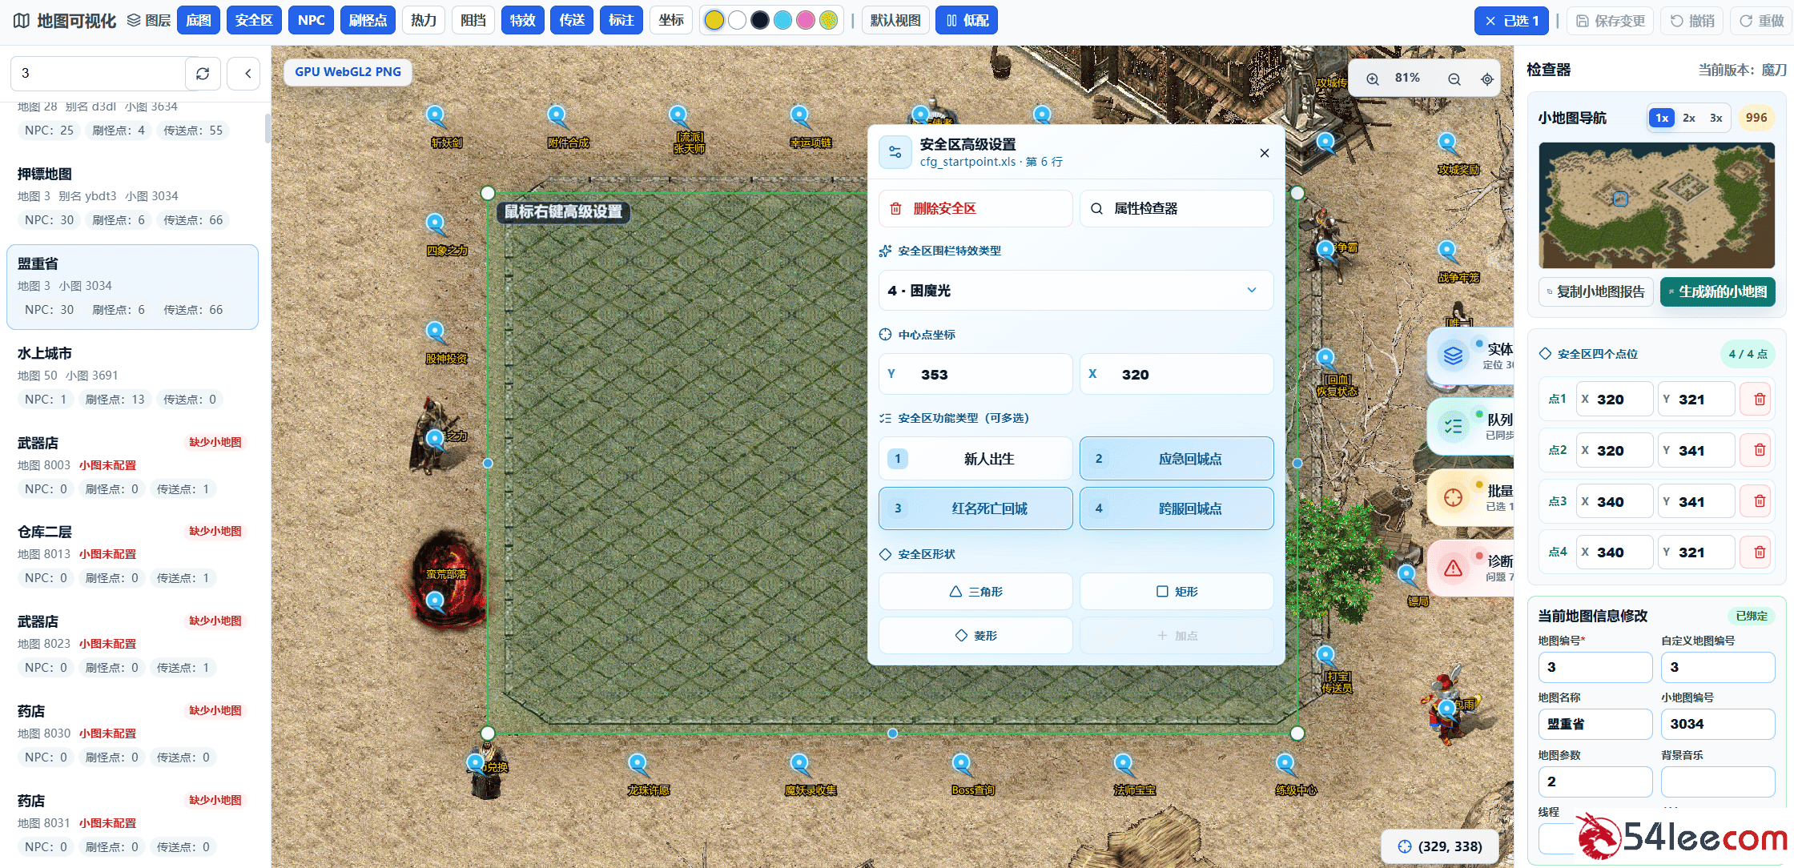This screenshot has height=868, width=1794.
Task: Collapse the left map list panel
Action: coord(247,74)
